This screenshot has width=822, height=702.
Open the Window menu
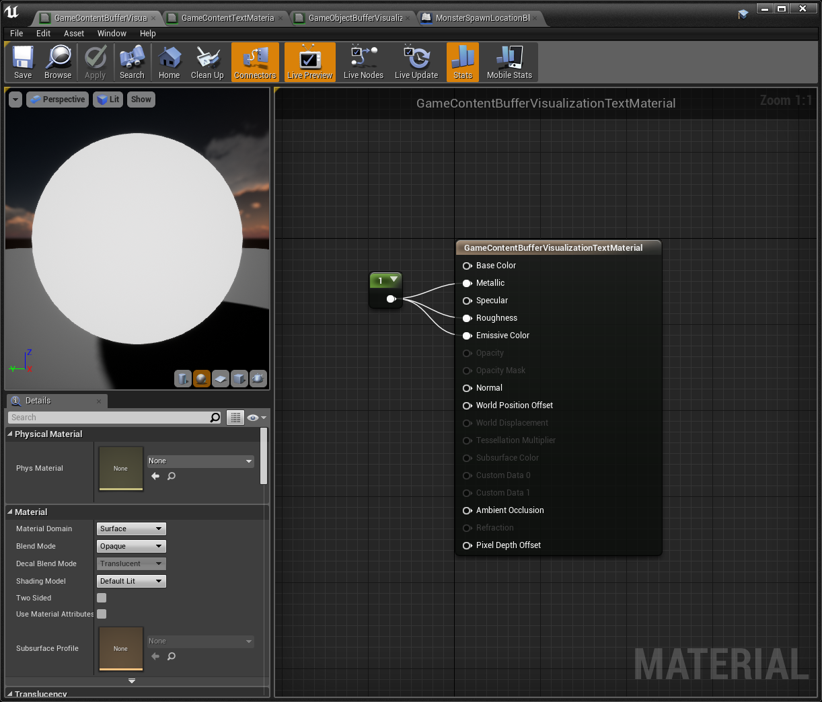112,33
